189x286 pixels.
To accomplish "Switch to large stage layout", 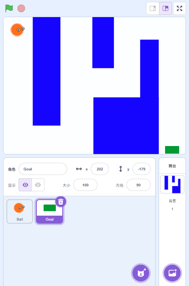I will coord(165,8).
